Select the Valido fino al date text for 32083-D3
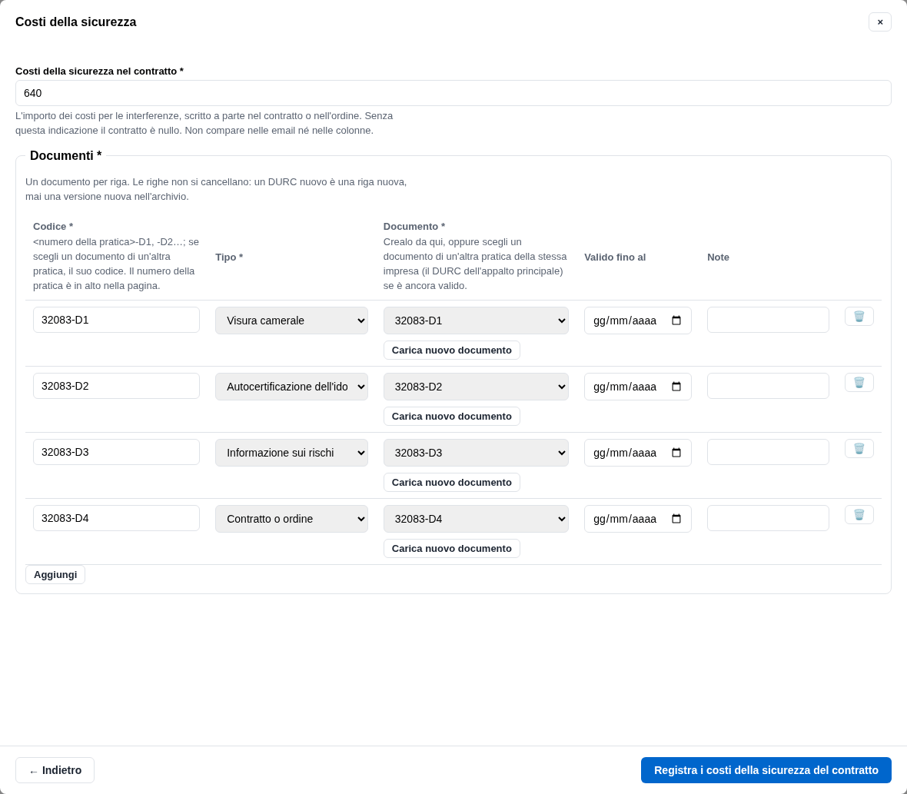Screen dimensions: 907x794 pos(625,453)
